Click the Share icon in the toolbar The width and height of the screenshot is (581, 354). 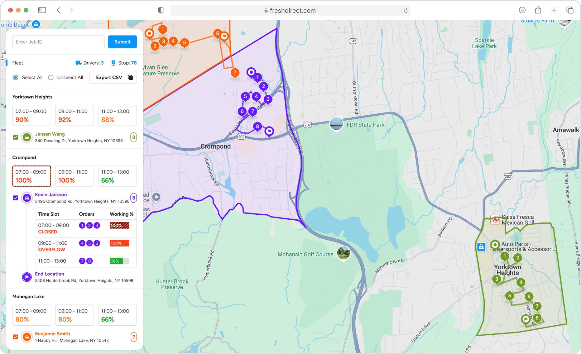(538, 10)
